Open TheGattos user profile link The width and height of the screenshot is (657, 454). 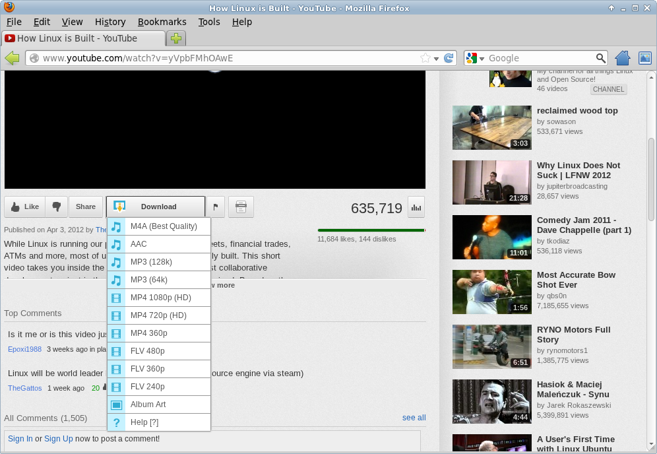24,388
